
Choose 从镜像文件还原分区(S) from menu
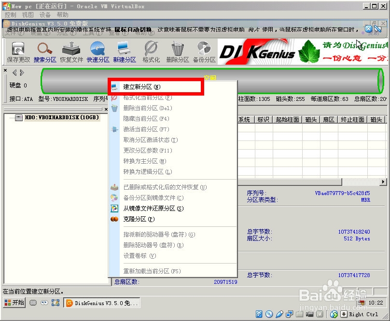[x=172, y=209]
